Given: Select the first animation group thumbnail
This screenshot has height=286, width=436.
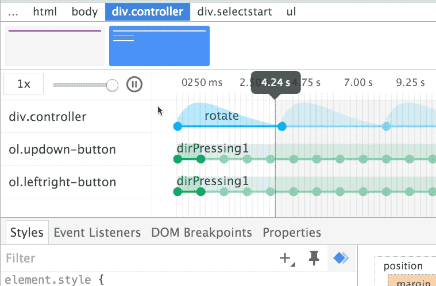Looking at the screenshot, I should click(x=55, y=46).
